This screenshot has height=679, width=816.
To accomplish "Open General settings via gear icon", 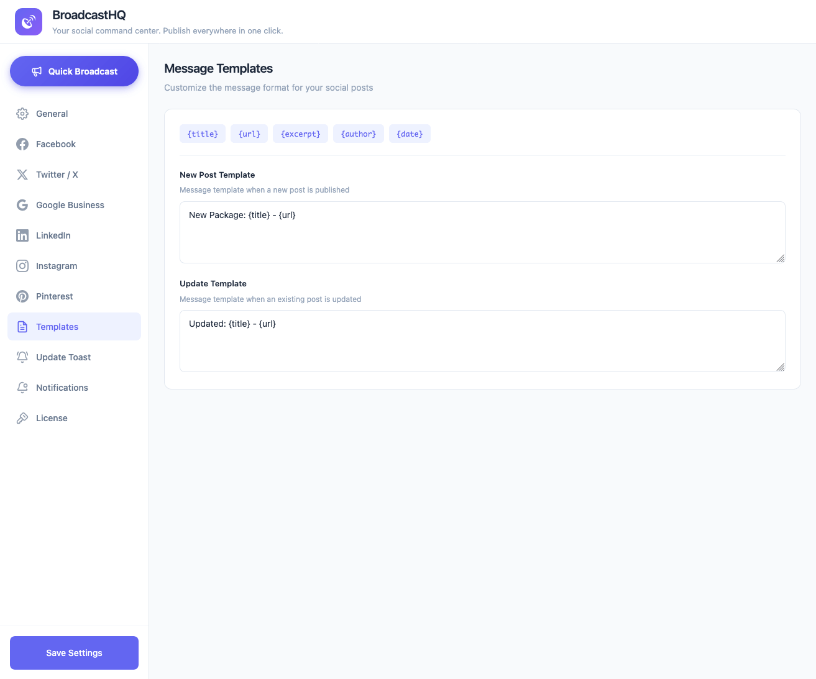I will point(22,114).
